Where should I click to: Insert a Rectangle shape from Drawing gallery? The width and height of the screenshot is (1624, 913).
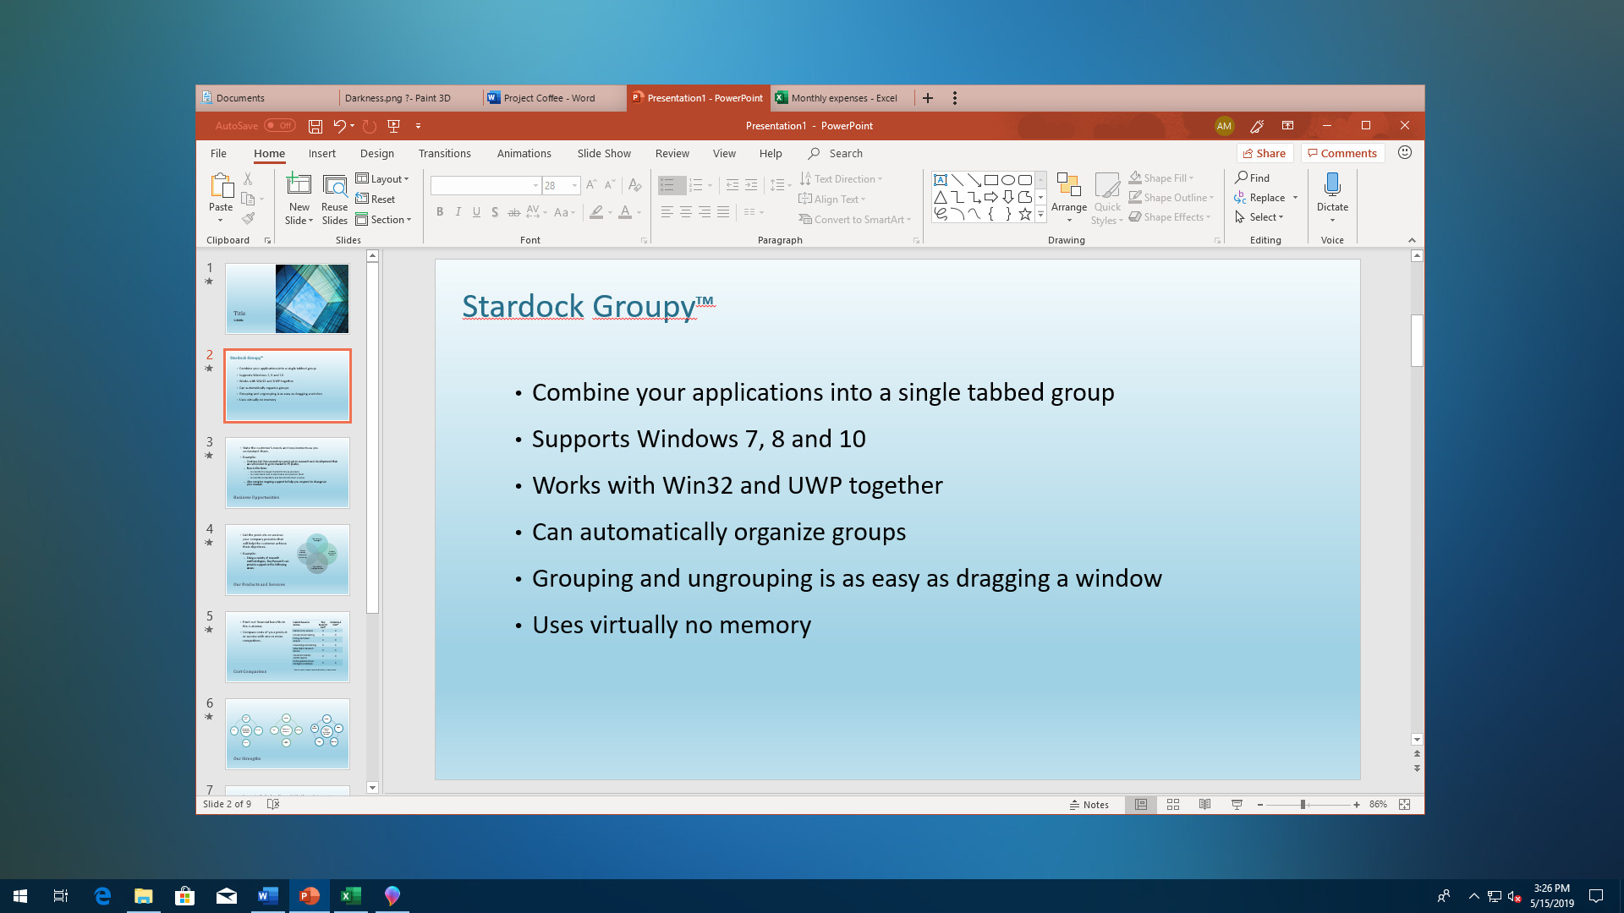[x=991, y=179]
